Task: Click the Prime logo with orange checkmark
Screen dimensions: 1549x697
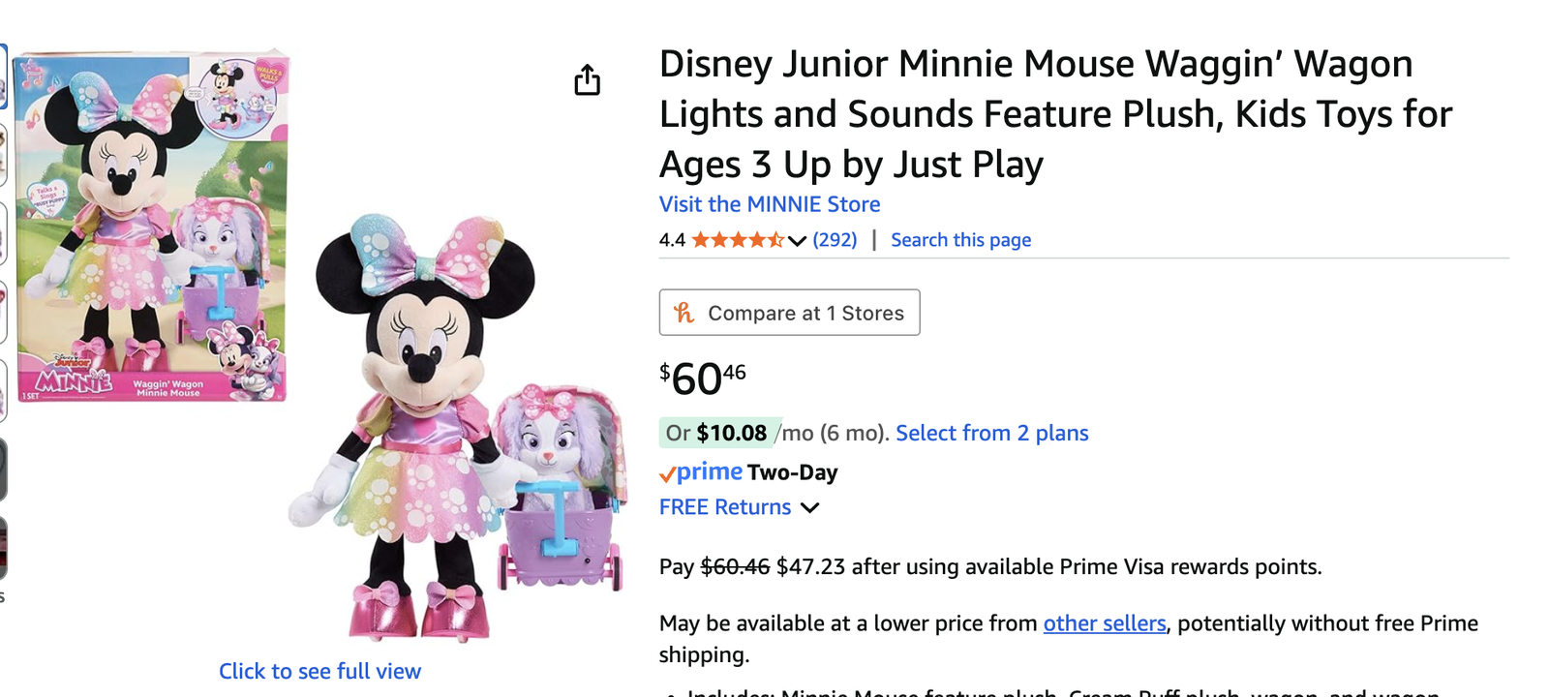Action: (x=700, y=472)
